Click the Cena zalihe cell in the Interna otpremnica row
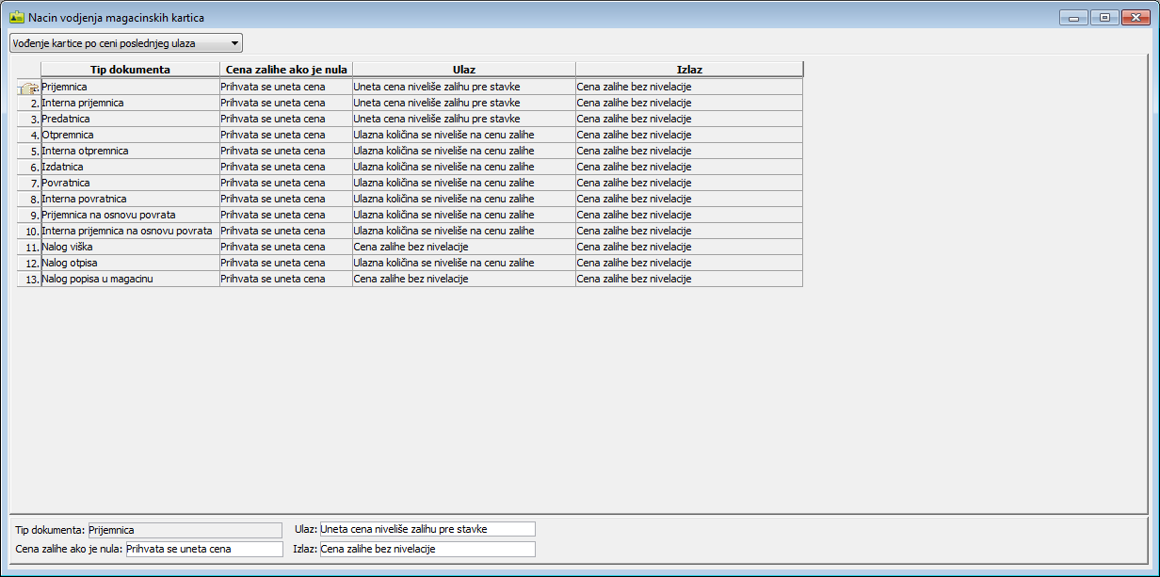Screen dimensions: 1160x577 (x=286, y=151)
